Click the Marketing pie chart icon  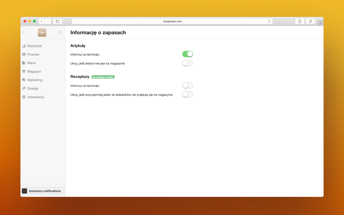pyautogui.click(x=24, y=80)
